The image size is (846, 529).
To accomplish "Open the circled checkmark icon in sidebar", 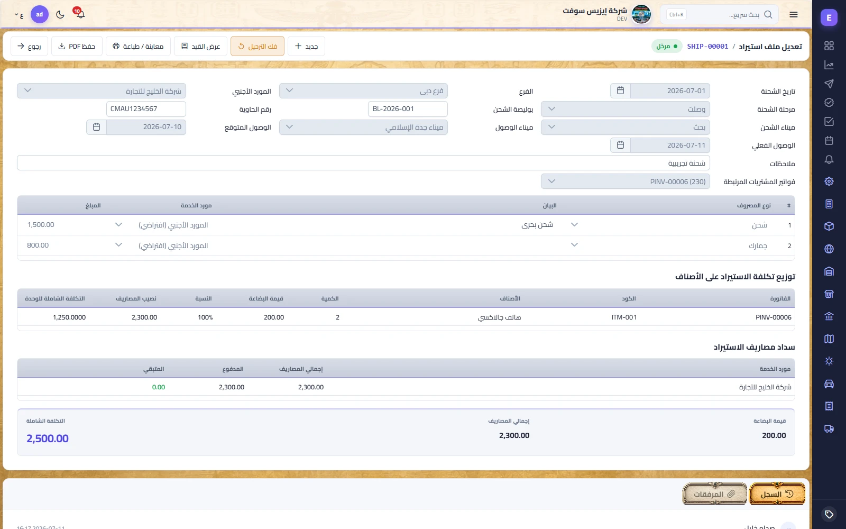I will [829, 102].
